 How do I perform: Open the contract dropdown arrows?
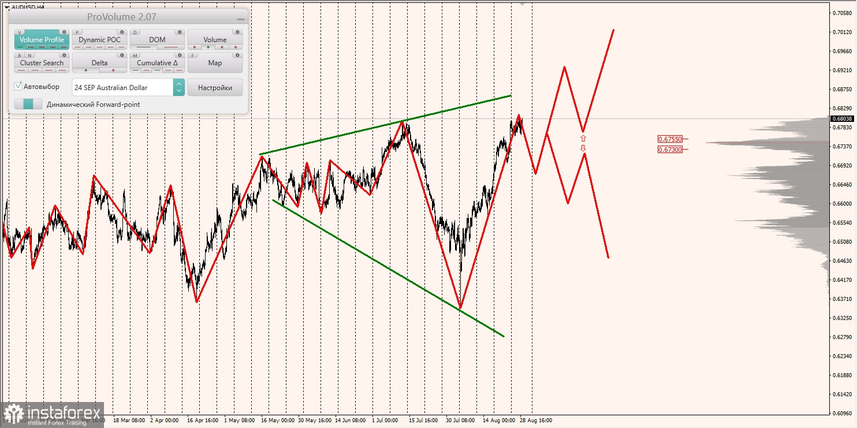tap(179, 87)
